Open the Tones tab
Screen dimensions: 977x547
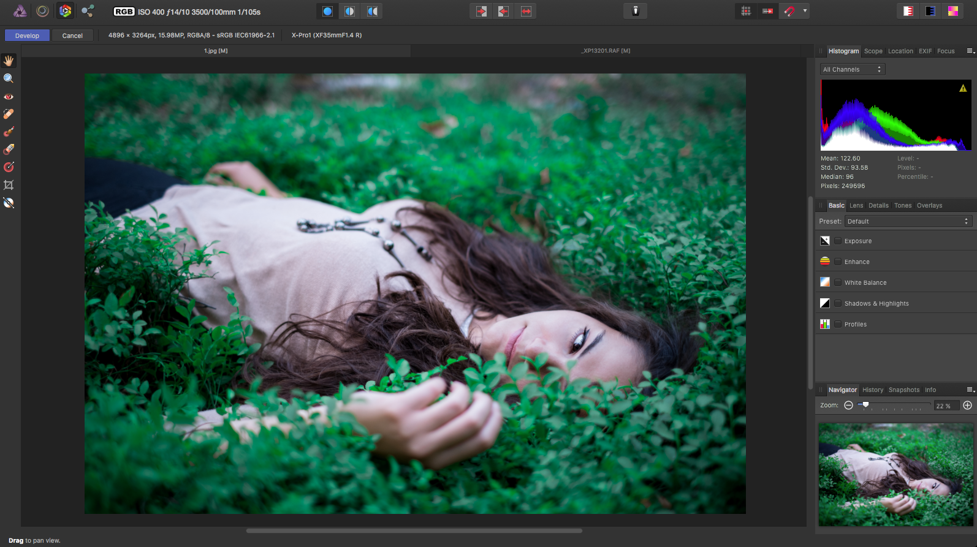[x=902, y=205]
